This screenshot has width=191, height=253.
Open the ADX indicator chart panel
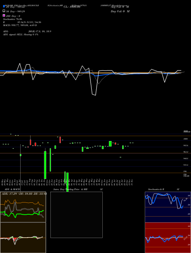[x=23, y=207]
